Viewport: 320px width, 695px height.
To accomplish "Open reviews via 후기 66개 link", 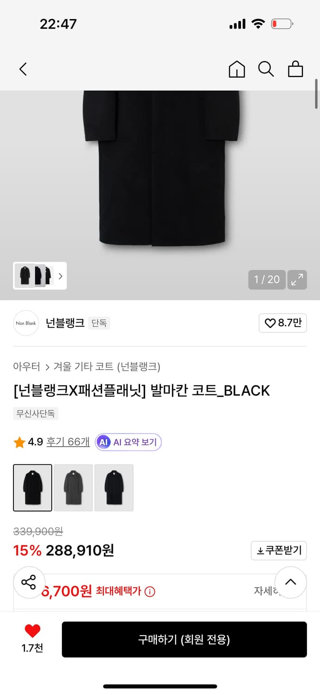I will [68, 442].
